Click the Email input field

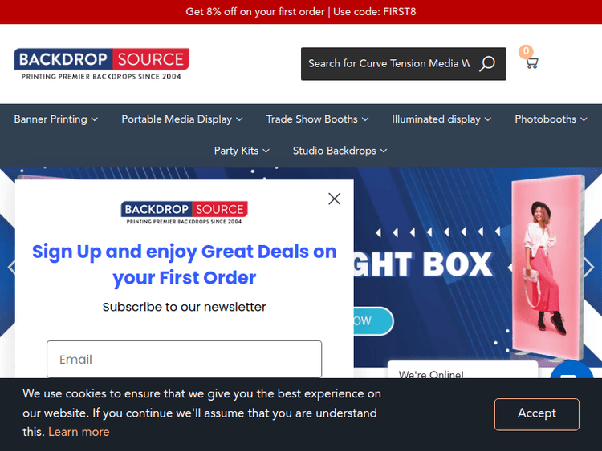[x=185, y=359]
